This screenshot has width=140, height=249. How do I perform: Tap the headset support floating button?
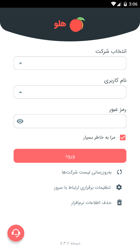point(16,233)
